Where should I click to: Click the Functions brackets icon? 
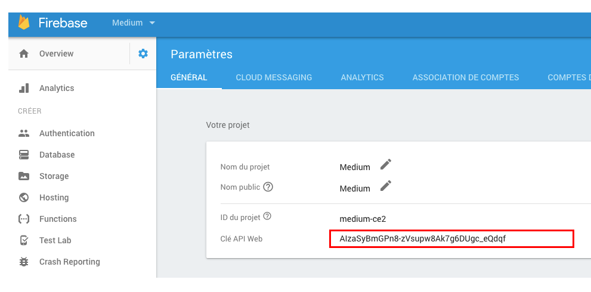(x=24, y=219)
